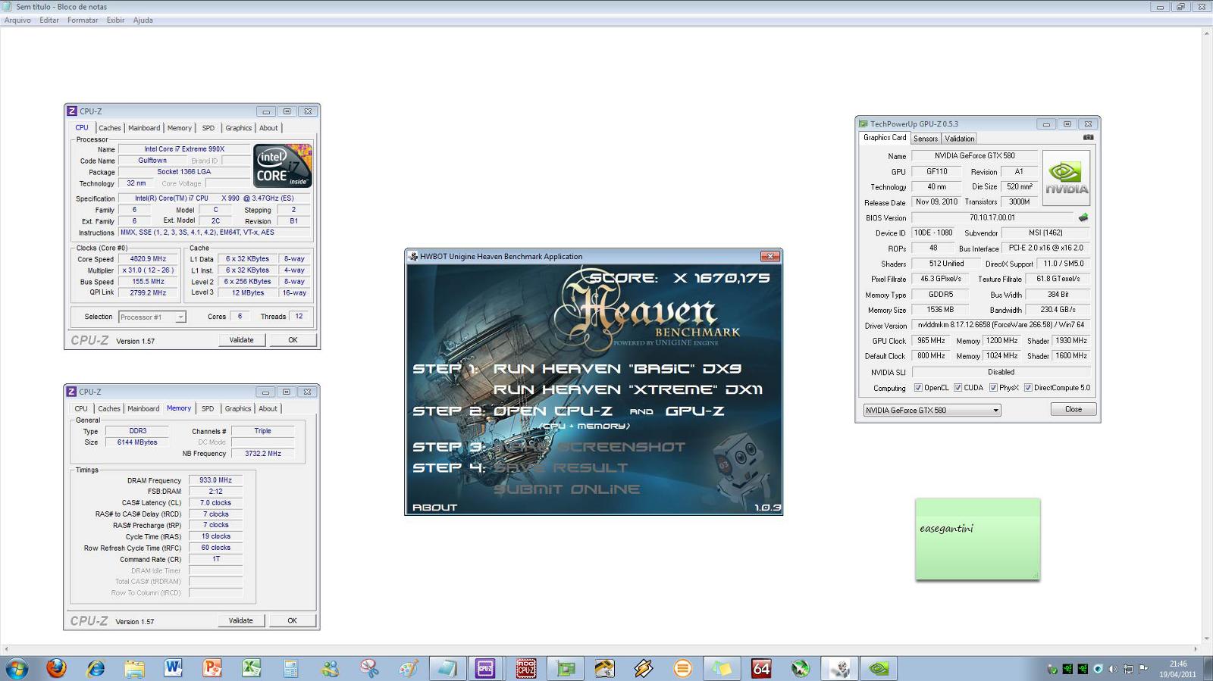1213x681 pixels.
Task: Switch to Validation tab in GPU-Z
Action: click(x=960, y=139)
